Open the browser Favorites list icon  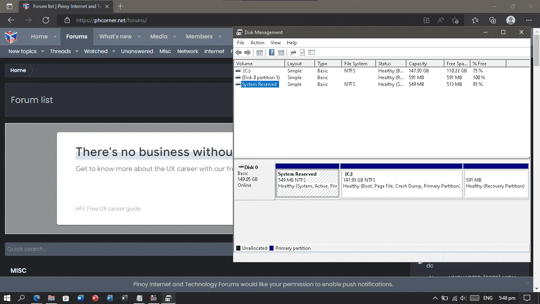point(475,20)
